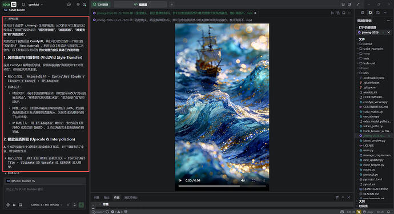This screenshot has width=394, height=214.
Task: Open CODEOWNERS file
Action: (372, 97)
